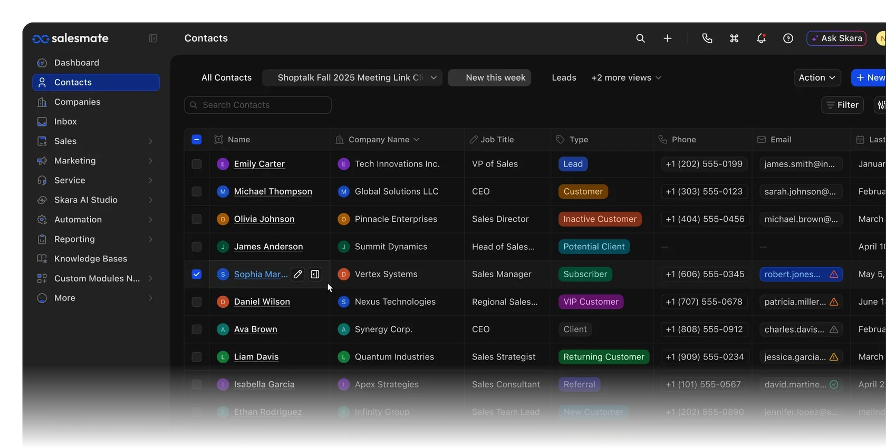
Task: Check the Emily Carter row checkbox
Action: 197,164
